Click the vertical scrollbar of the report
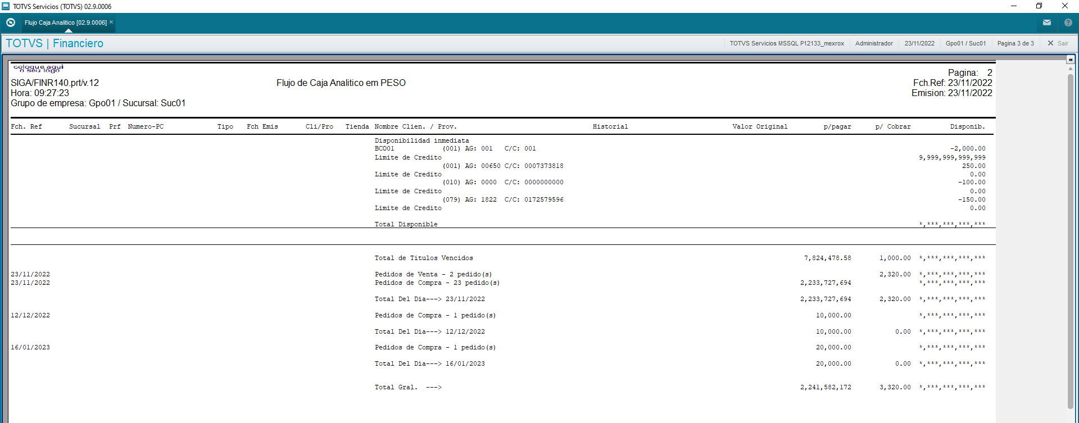This screenshot has width=1079, height=423. click(x=1071, y=242)
